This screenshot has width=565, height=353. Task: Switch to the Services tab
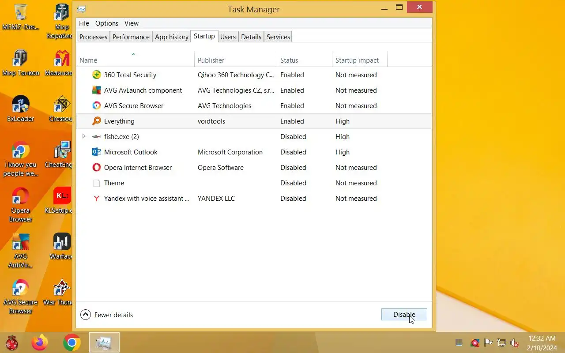[278, 37]
